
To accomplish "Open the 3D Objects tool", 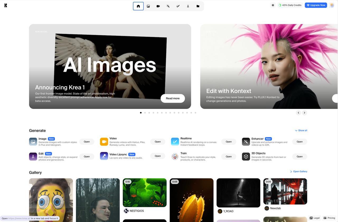I will tap(299, 156).
